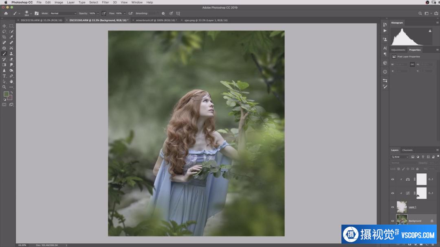This screenshot has width=440, height=247.
Task: Click the Background layer lock icon
Action: (432, 221)
